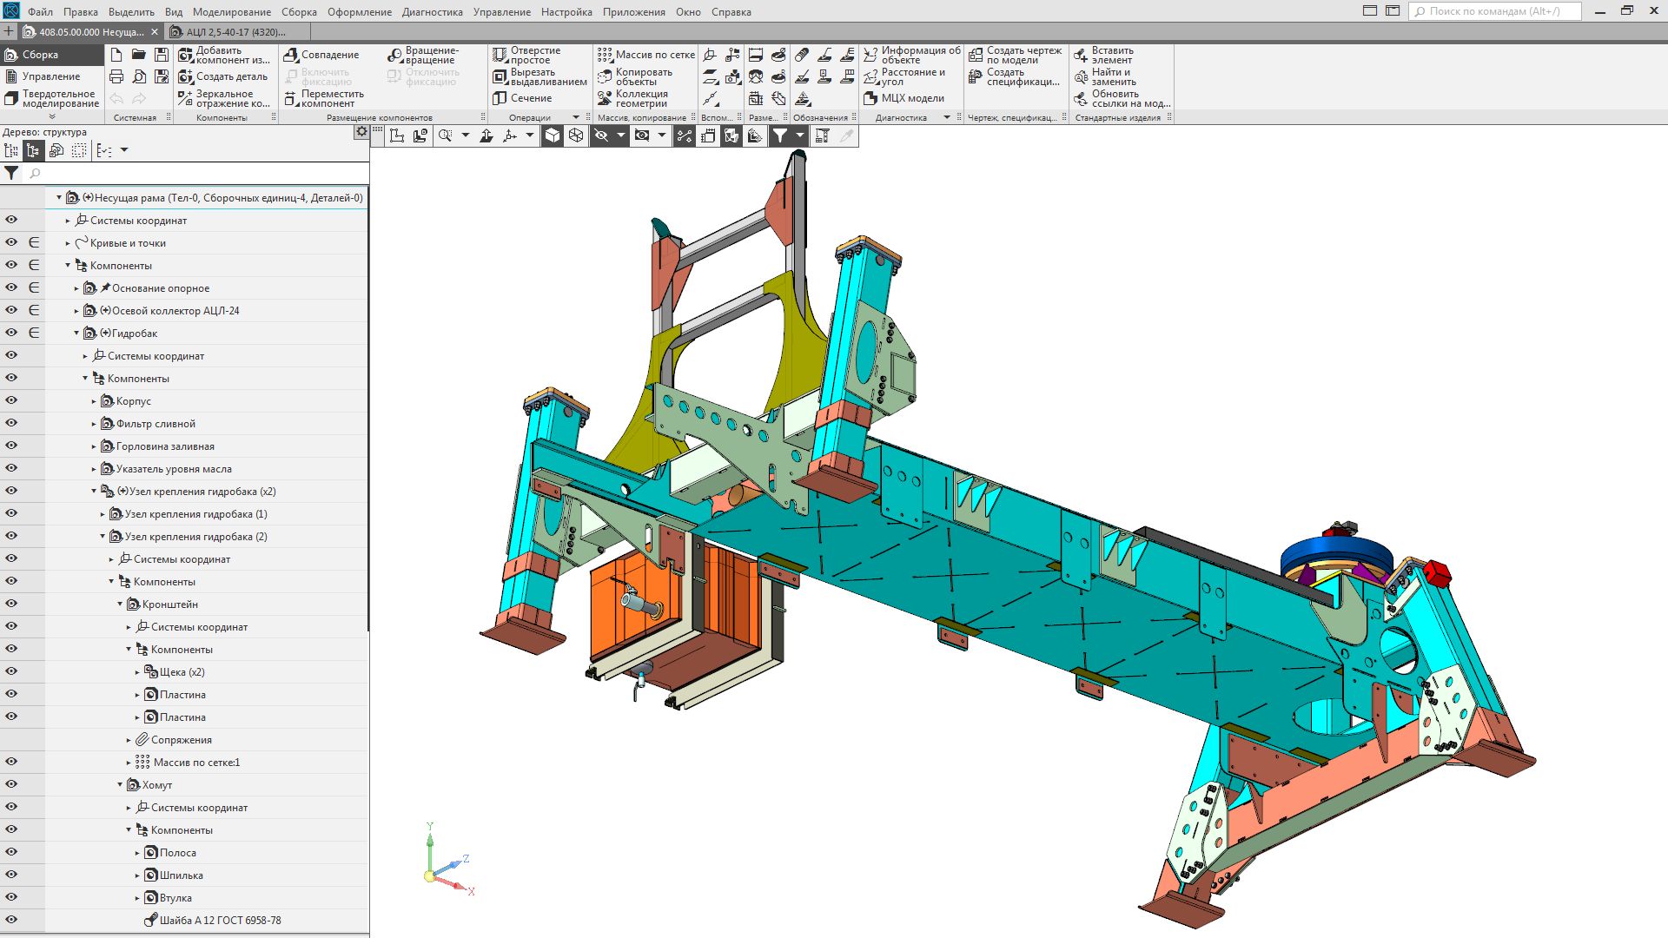Select the simple hole (Отверстие простое) tool
Image resolution: width=1668 pixels, height=938 pixels.
tap(500, 55)
